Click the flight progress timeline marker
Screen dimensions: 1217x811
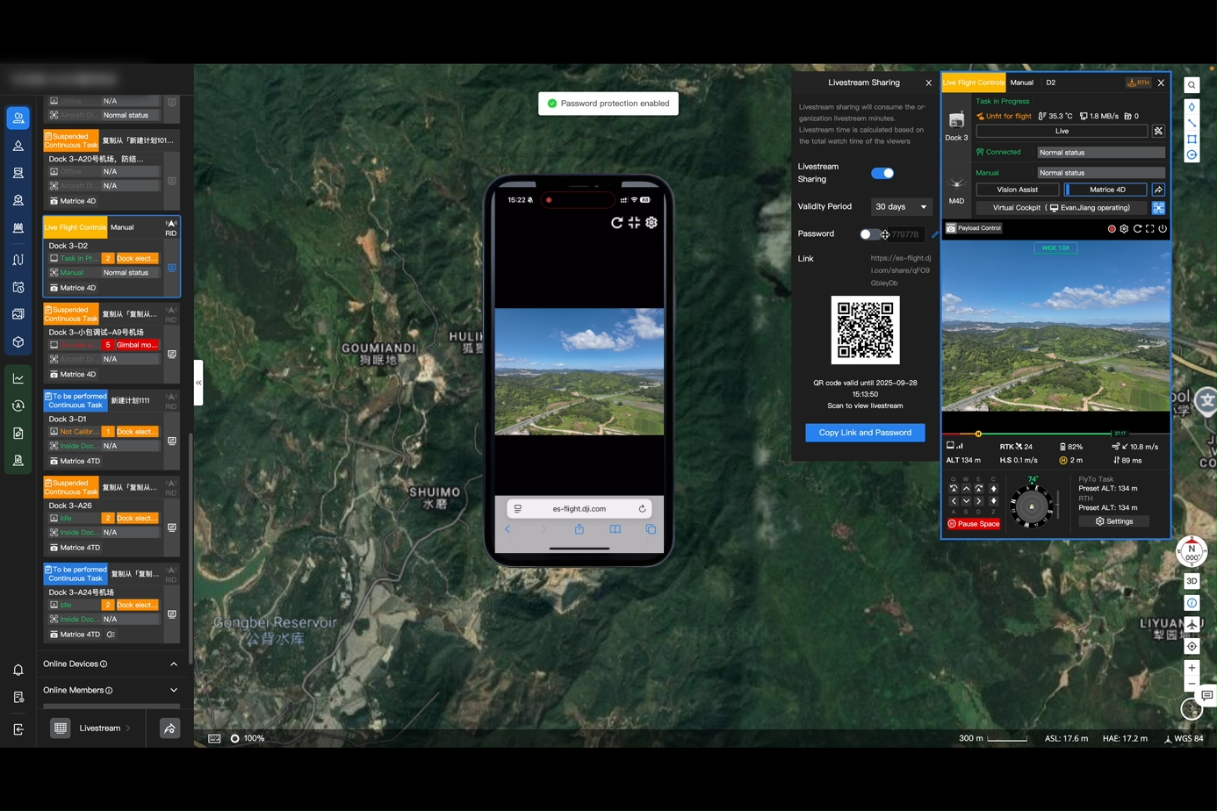(x=978, y=434)
